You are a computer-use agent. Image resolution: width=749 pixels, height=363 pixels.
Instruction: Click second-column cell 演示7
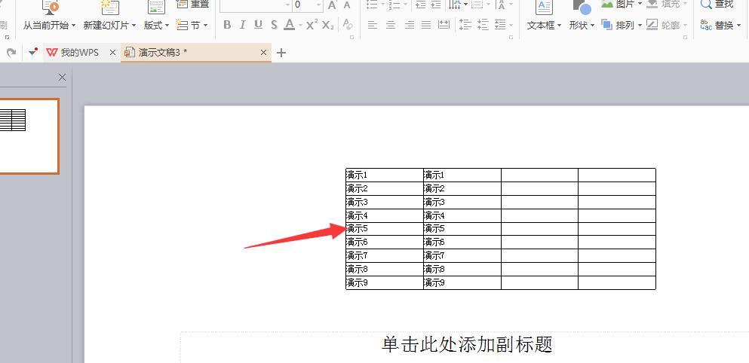(462, 255)
